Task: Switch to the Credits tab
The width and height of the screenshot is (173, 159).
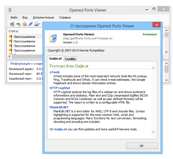Action: pyautogui.click(x=70, y=59)
